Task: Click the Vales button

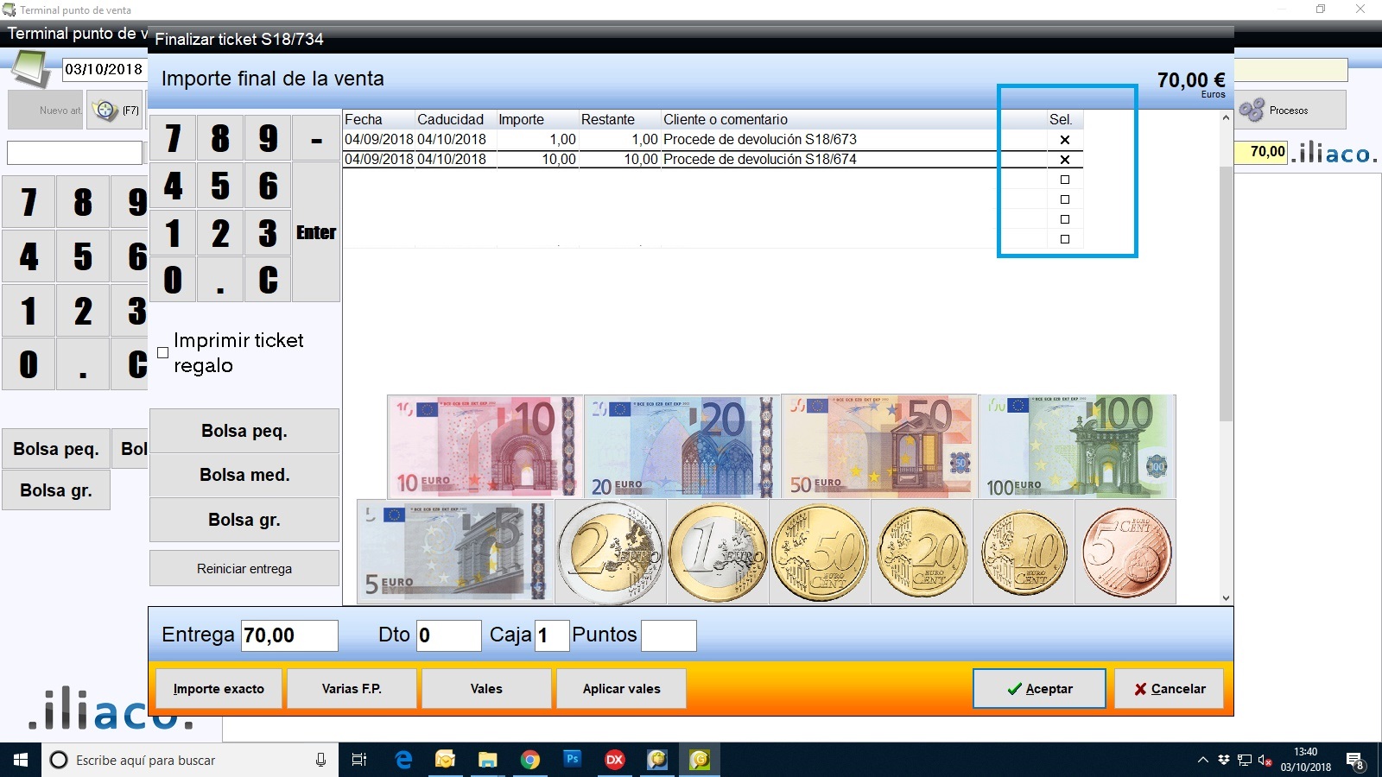Action: click(x=486, y=688)
